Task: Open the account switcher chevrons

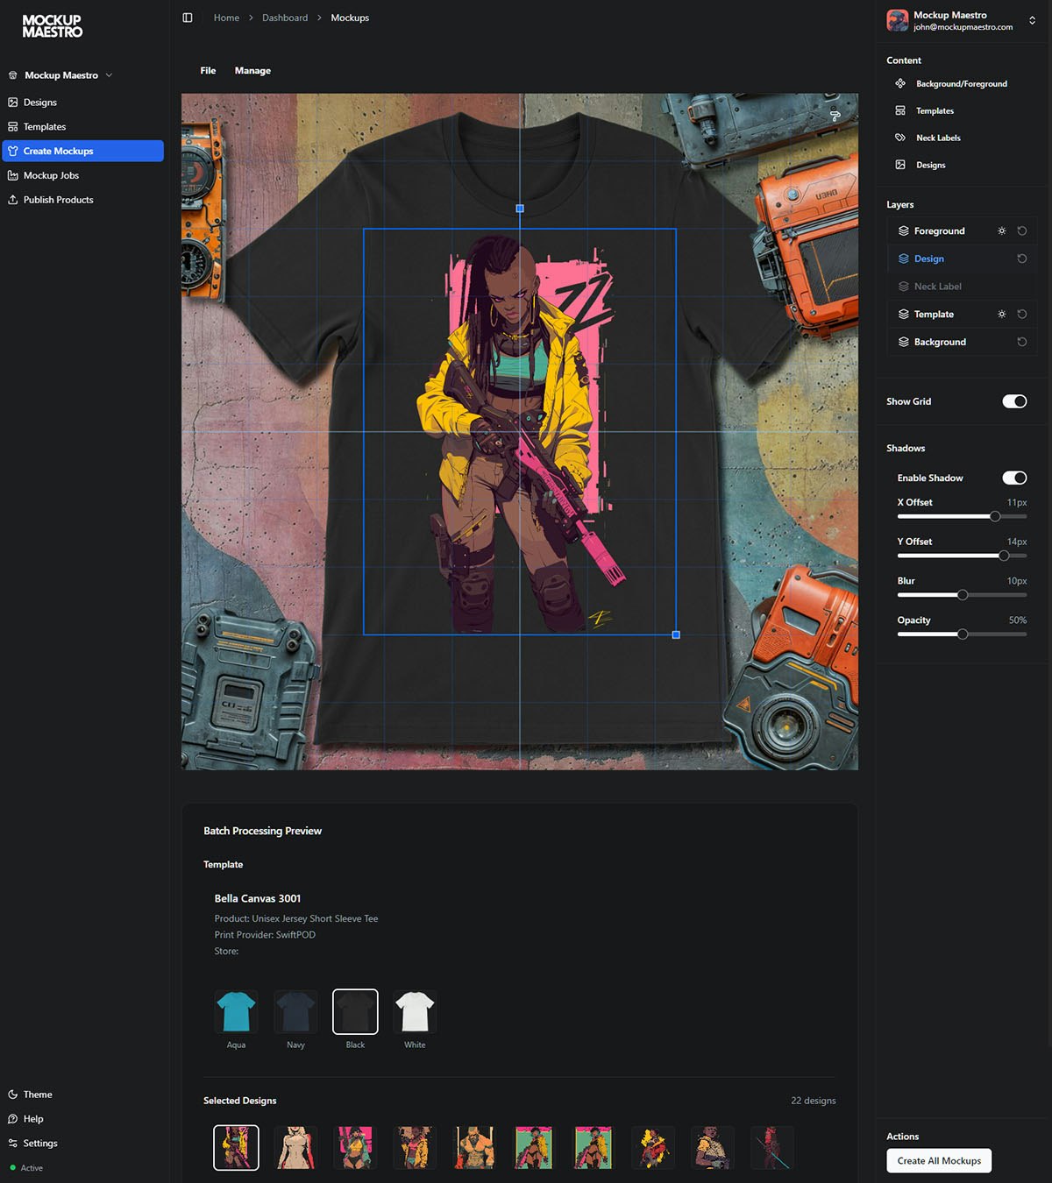Action: point(1032,20)
